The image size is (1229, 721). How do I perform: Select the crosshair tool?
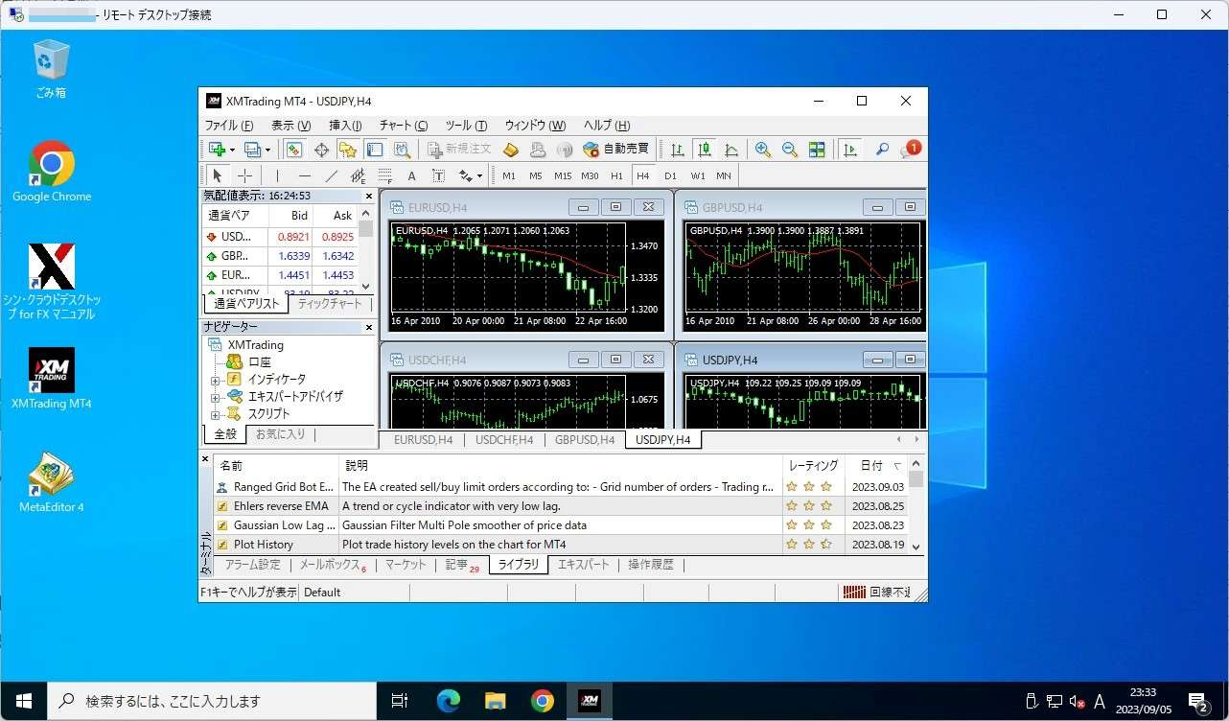244,175
